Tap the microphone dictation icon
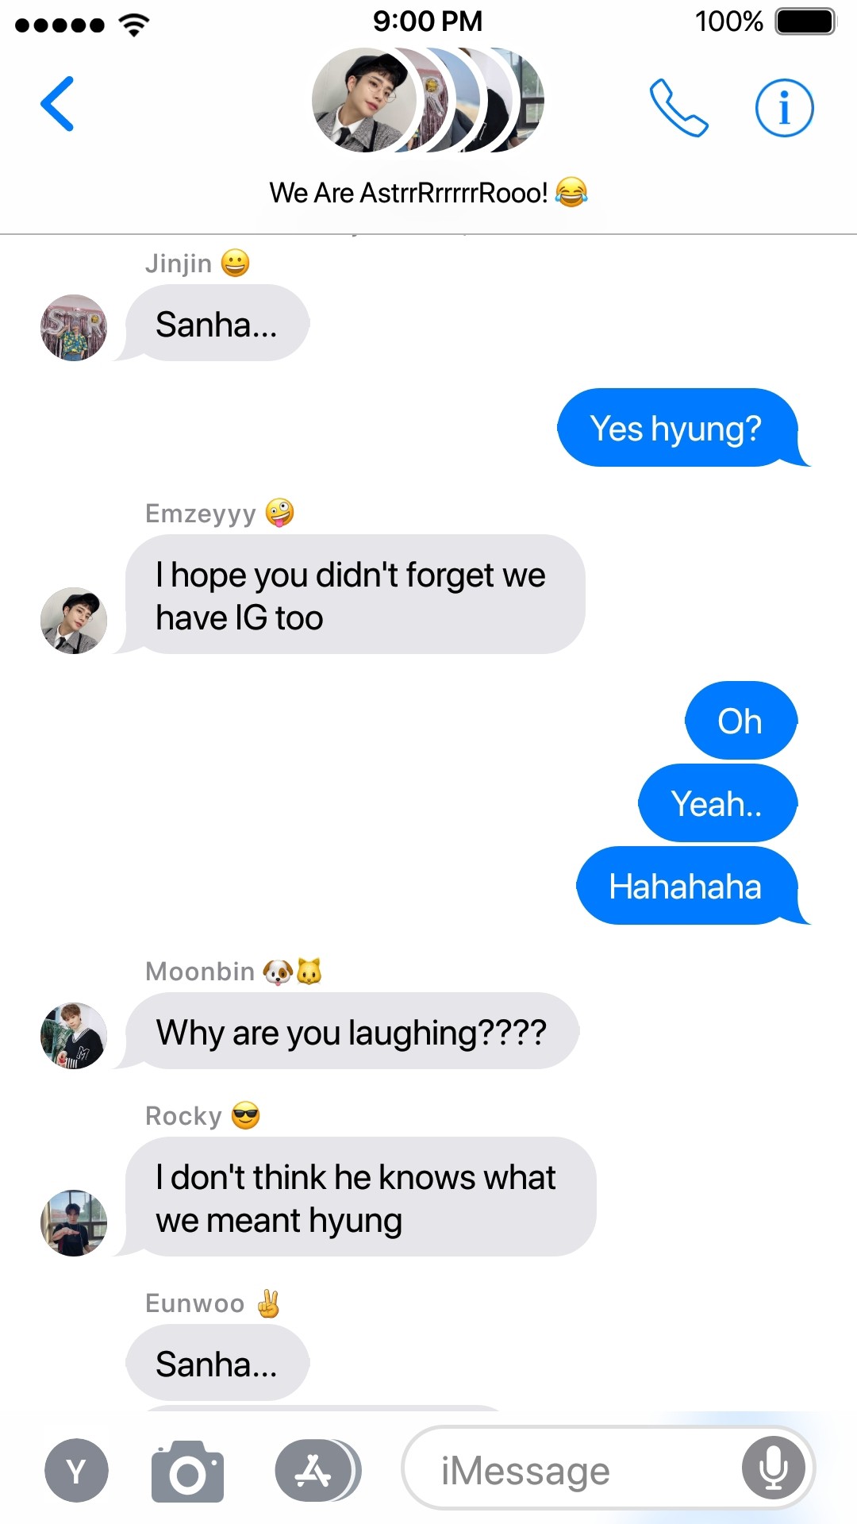This screenshot has height=1524, width=857. click(x=773, y=1468)
